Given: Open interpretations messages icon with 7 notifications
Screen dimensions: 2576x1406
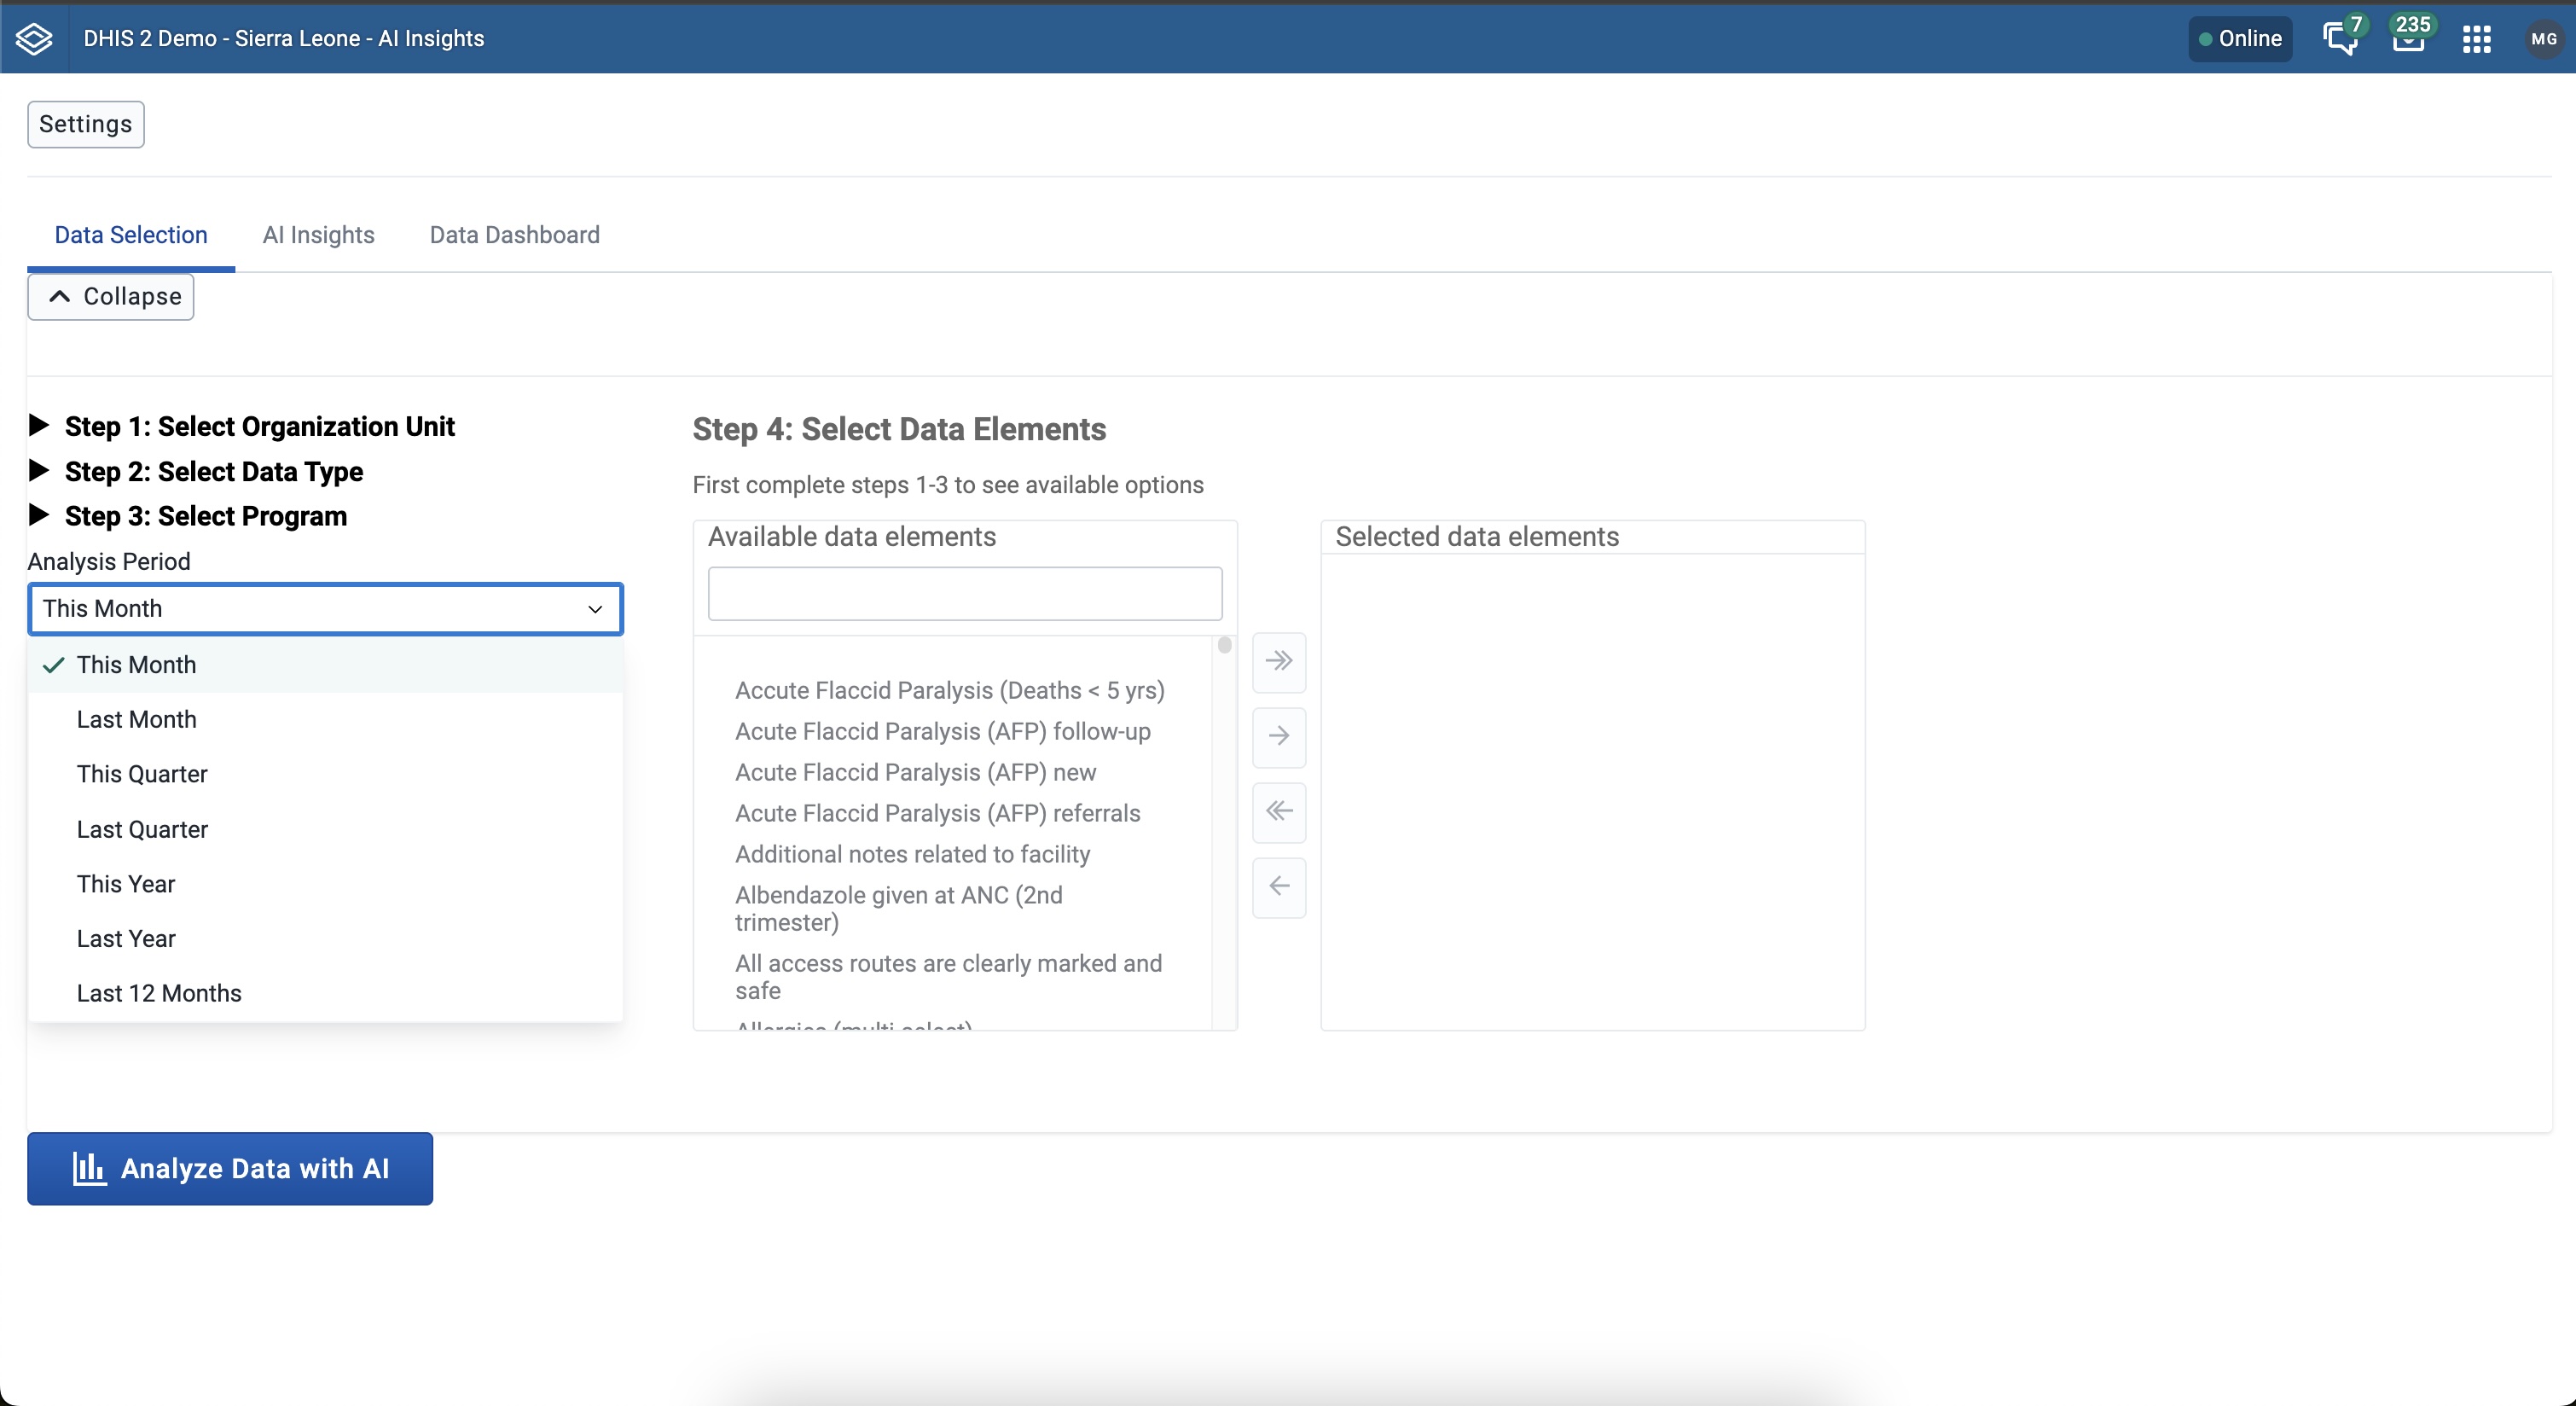Looking at the screenshot, I should (x=2339, y=39).
